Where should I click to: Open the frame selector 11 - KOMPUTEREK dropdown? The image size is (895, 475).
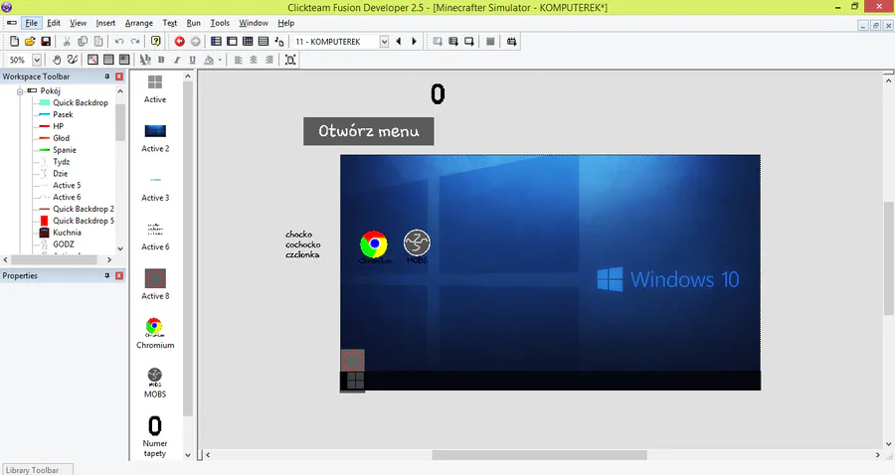[384, 41]
